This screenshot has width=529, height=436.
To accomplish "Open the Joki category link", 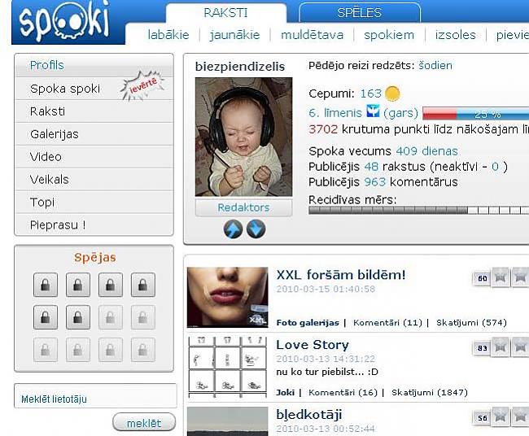I will click(286, 393).
